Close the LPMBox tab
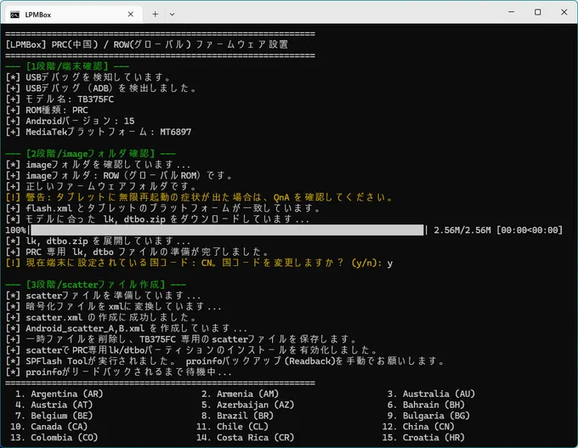Image resolution: width=578 pixels, height=448 pixels. 131,14
